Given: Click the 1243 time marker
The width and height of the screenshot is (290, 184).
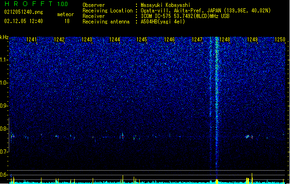Looking at the screenshot, I should [87, 40].
